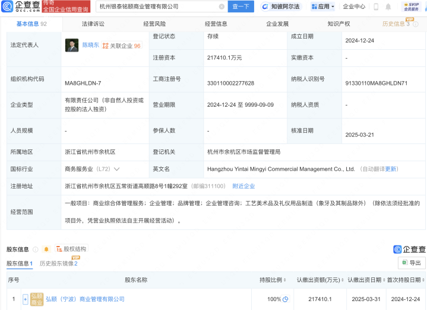Click the 查一下 search button
Screen dimensions: 427x310
click(241, 7)
